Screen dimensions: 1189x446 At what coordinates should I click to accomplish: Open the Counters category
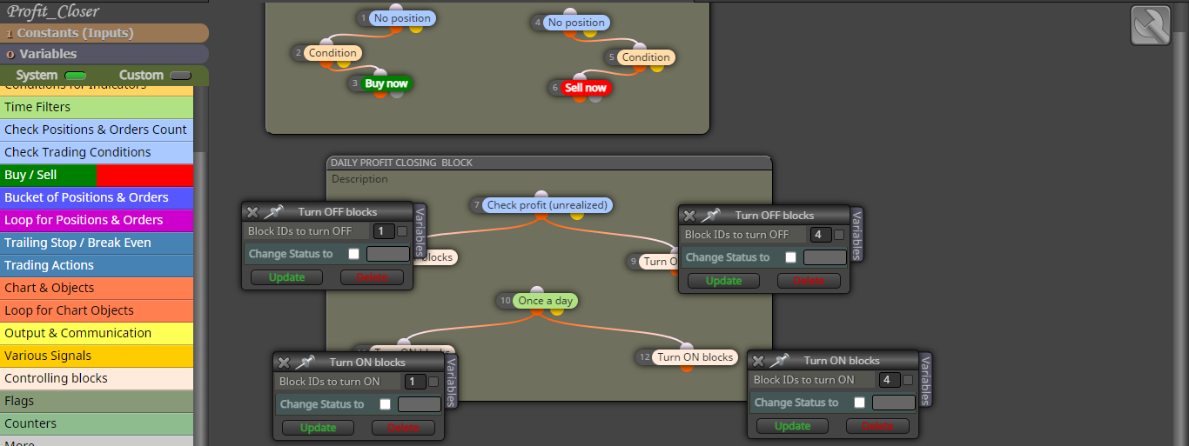pos(97,424)
